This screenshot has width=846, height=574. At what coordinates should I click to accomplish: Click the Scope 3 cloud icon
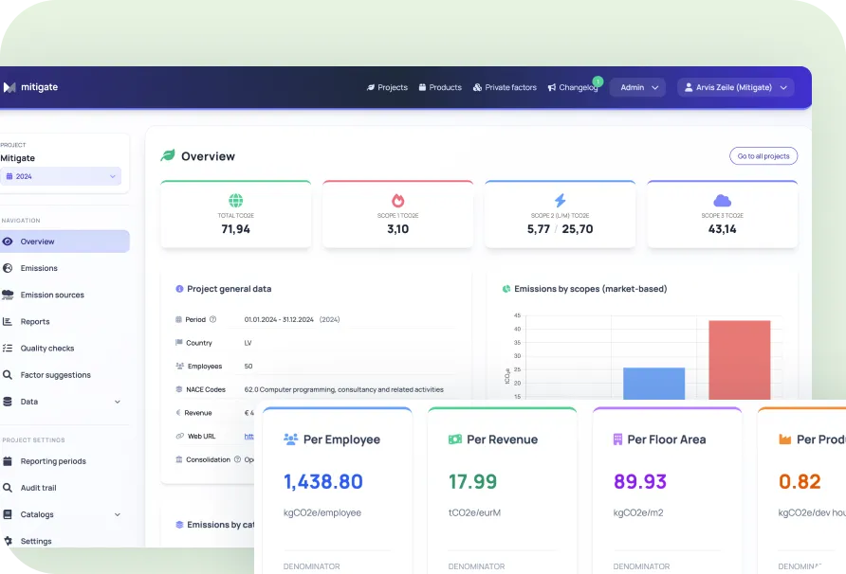(722, 201)
